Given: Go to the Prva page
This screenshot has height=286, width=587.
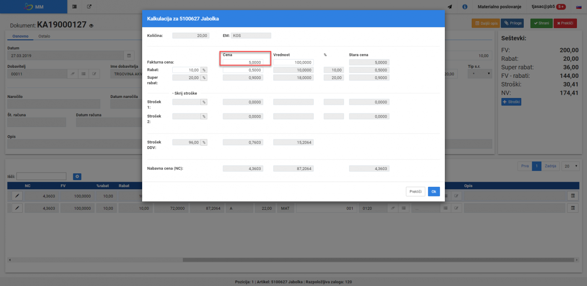Looking at the screenshot, I should click(x=525, y=166).
